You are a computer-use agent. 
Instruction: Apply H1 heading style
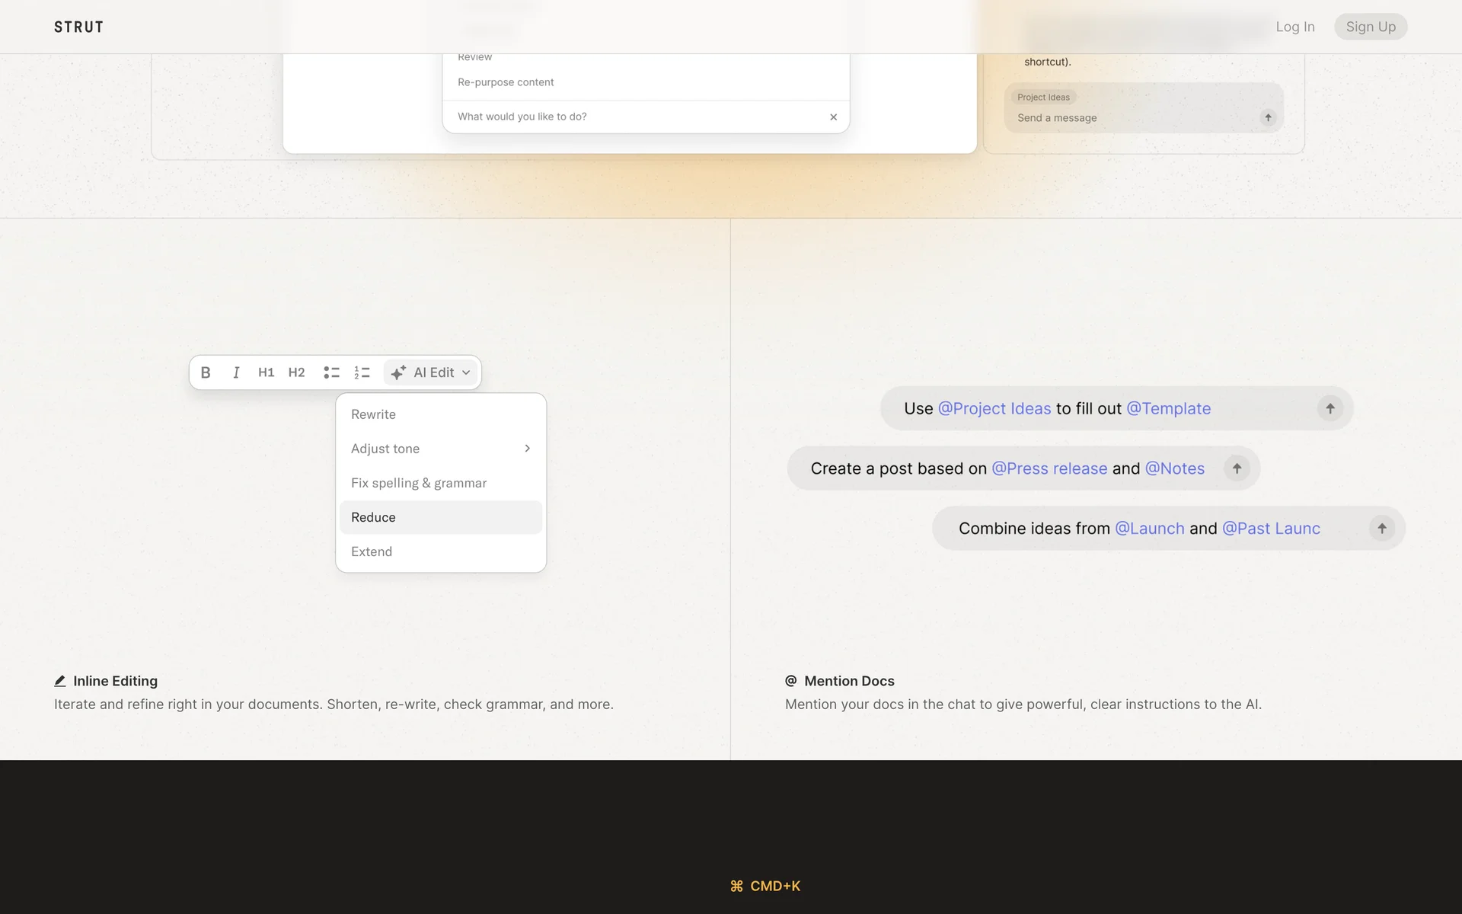point(266,372)
